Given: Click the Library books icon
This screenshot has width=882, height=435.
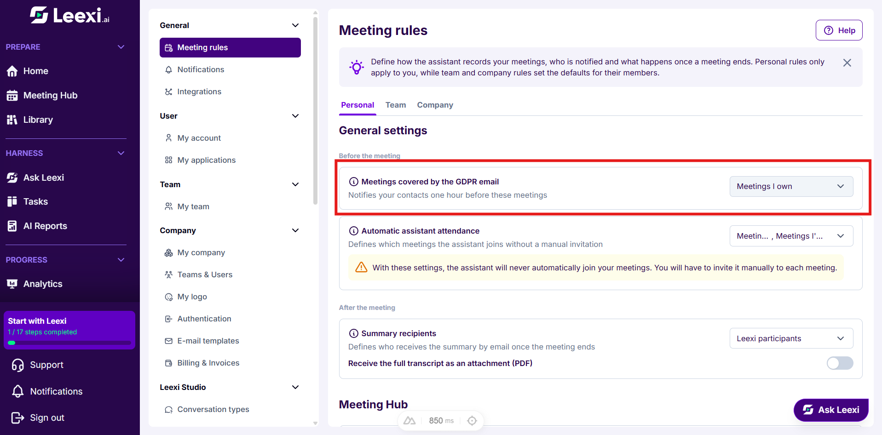Looking at the screenshot, I should [x=12, y=120].
